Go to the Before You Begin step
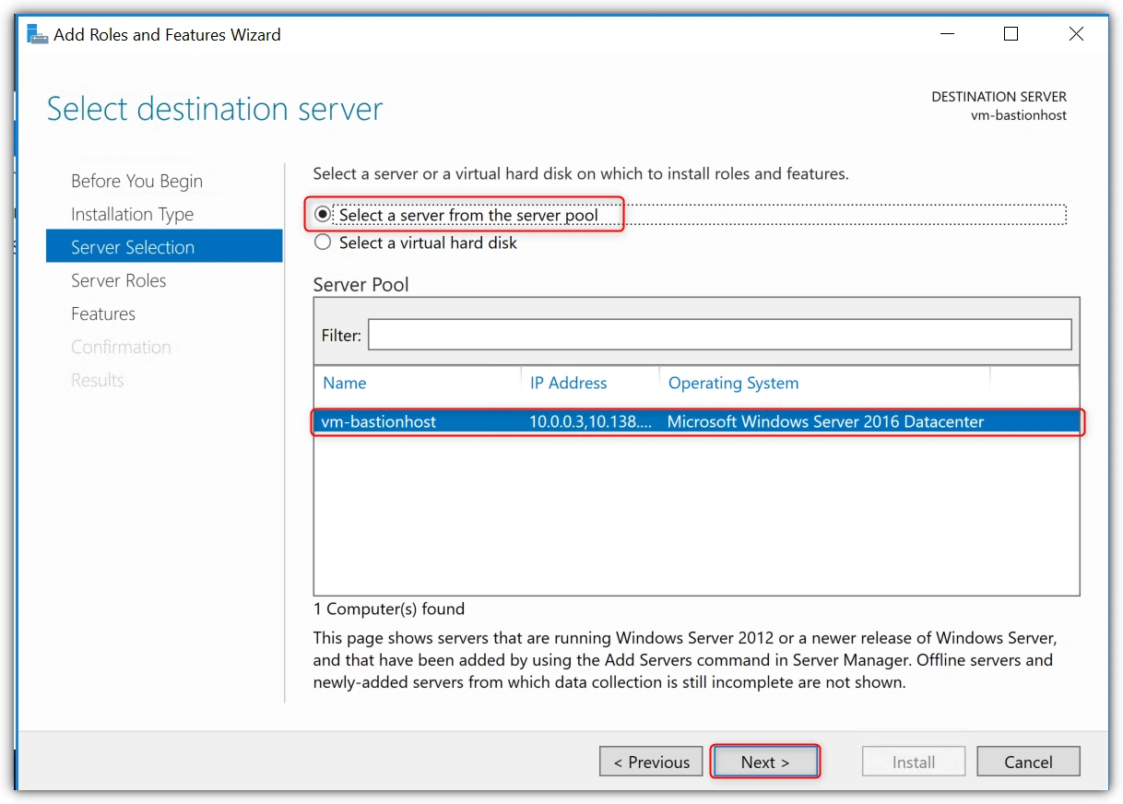This screenshot has width=1123, height=804. click(136, 181)
